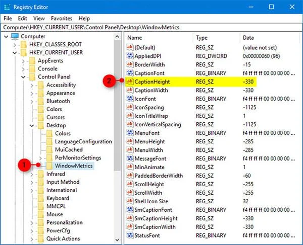Maximize the Registry Editor window
The image size is (303, 245).
click(271, 7)
